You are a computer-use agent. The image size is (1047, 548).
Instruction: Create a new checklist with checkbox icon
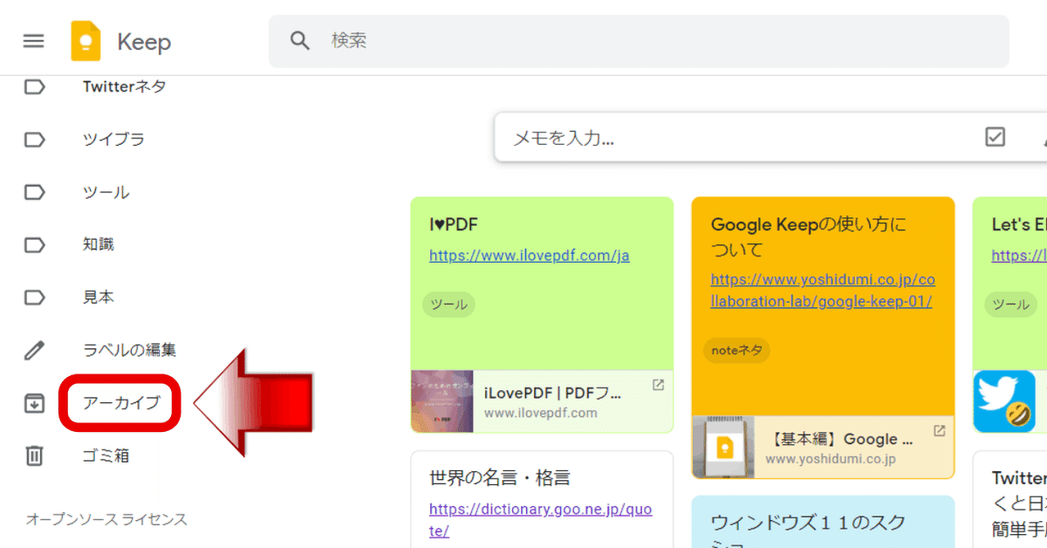[x=995, y=137]
